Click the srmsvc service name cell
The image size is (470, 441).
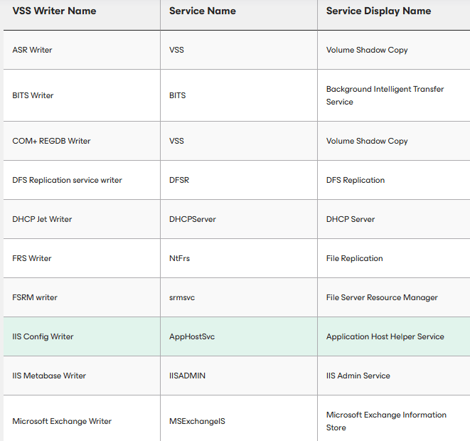239,297
